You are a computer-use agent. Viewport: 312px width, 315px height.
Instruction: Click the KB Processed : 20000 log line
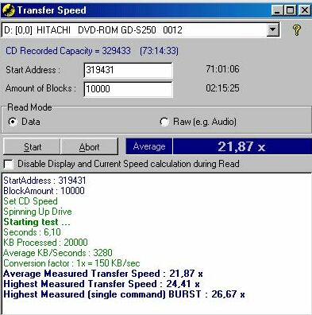pos(45,243)
